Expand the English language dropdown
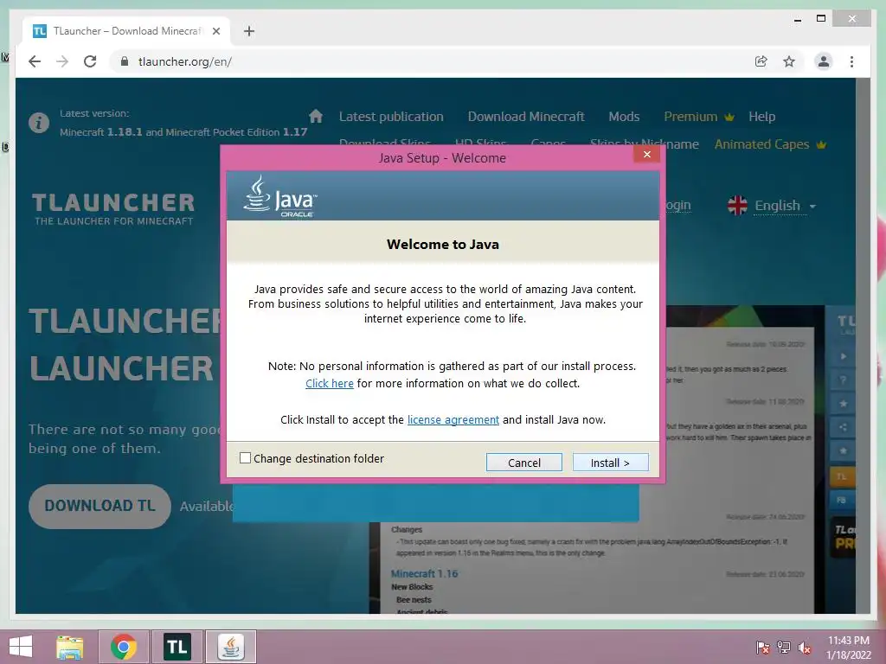Viewport: 886px width, 664px height. pyautogui.click(x=785, y=206)
